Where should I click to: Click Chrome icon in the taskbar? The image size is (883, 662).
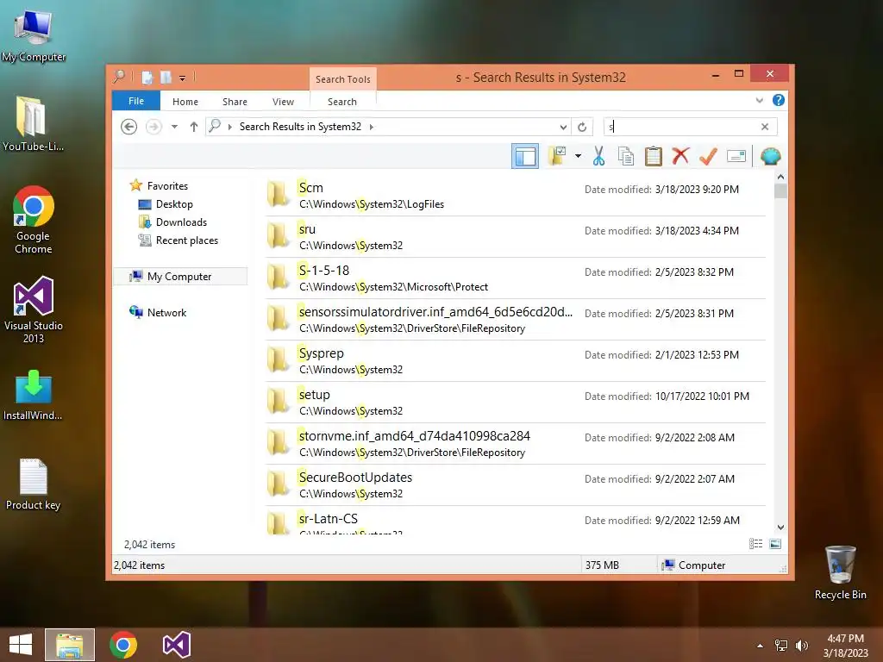[x=123, y=645]
